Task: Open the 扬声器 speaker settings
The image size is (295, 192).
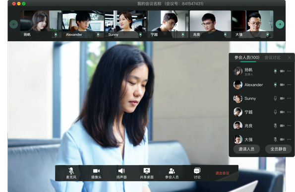Action: (121, 173)
